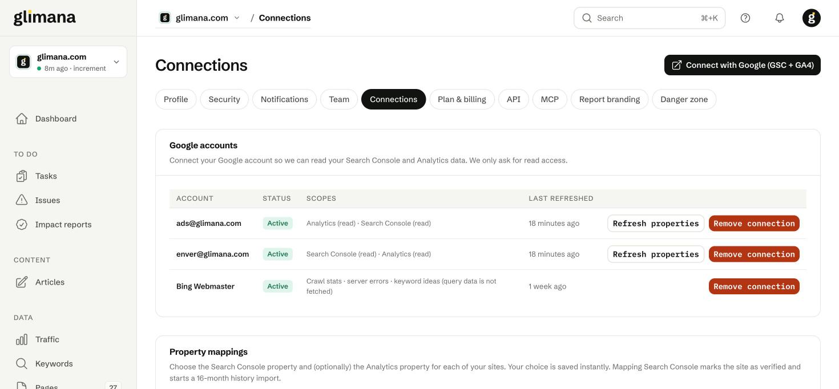Open Tasks in the sidebar
The height and width of the screenshot is (389, 839).
(46, 176)
